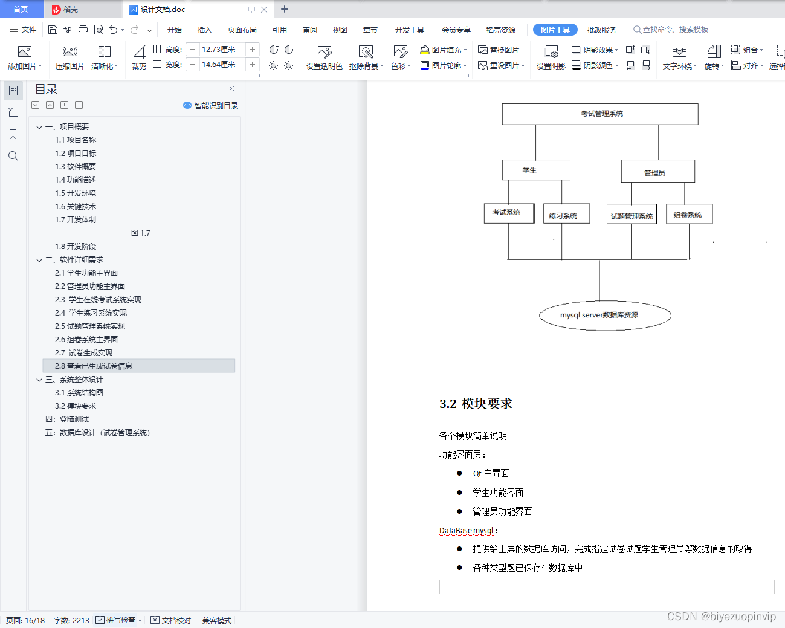Decrease contrast icon in picture tools
Screen dimensions: 785x628
click(x=289, y=50)
